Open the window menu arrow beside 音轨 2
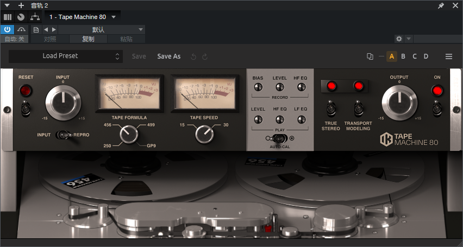 [x=7, y=5]
